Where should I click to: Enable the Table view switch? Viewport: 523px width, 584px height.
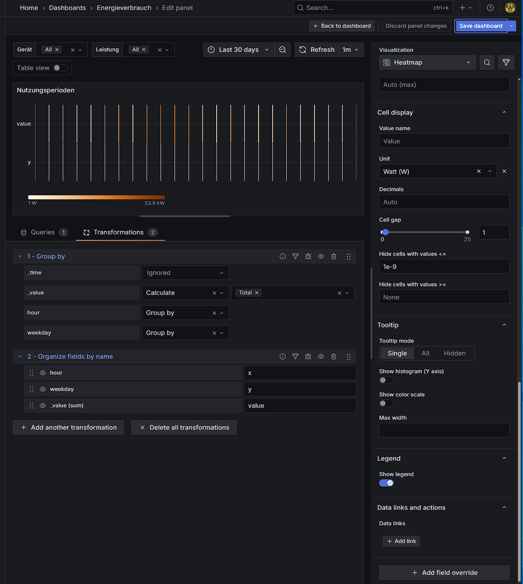coord(60,68)
